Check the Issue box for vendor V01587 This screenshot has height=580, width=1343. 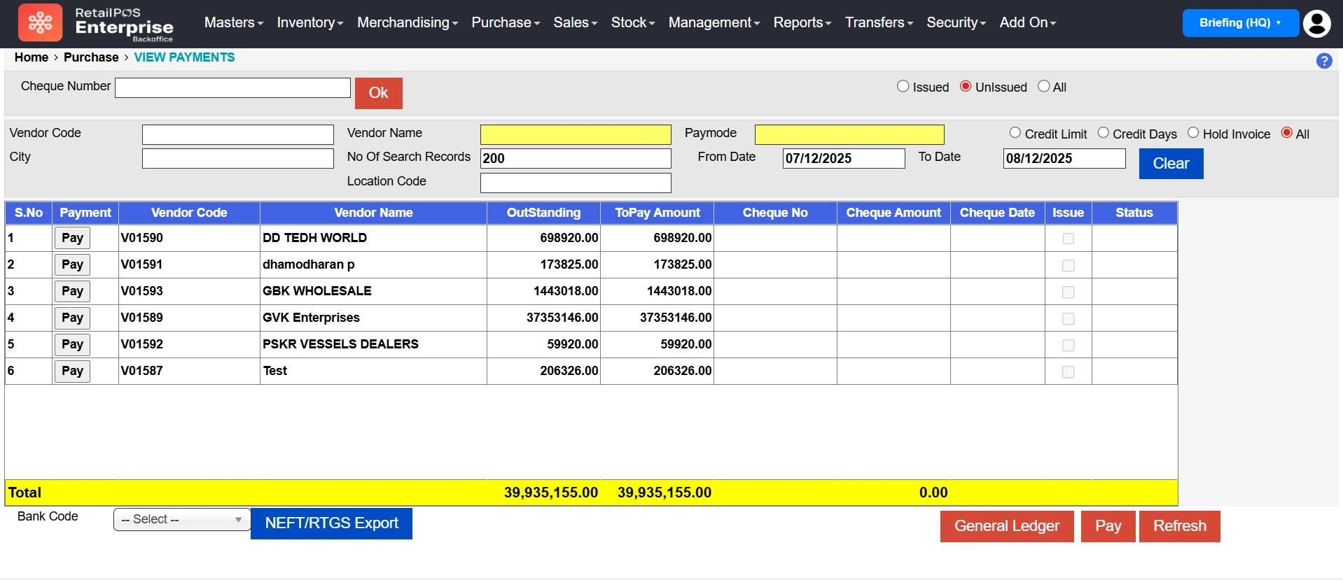[x=1068, y=372]
